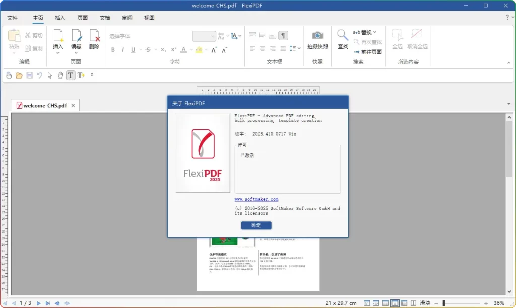The width and height of the screenshot is (516, 308).
Task: Open the character spacing Aa dropdown
Action: (x=223, y=36)
